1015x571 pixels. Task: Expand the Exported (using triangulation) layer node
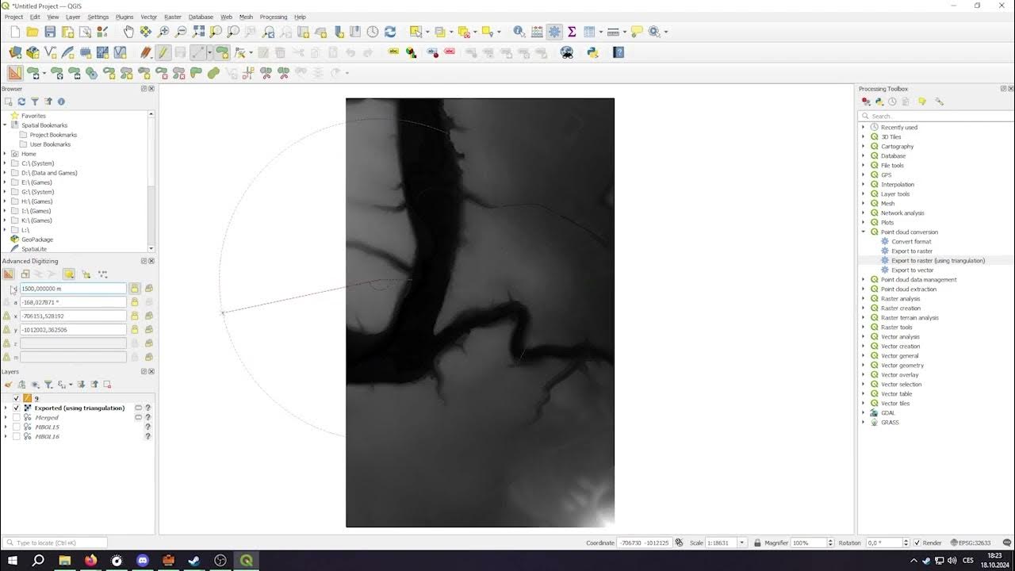click(x=6, y=408)
